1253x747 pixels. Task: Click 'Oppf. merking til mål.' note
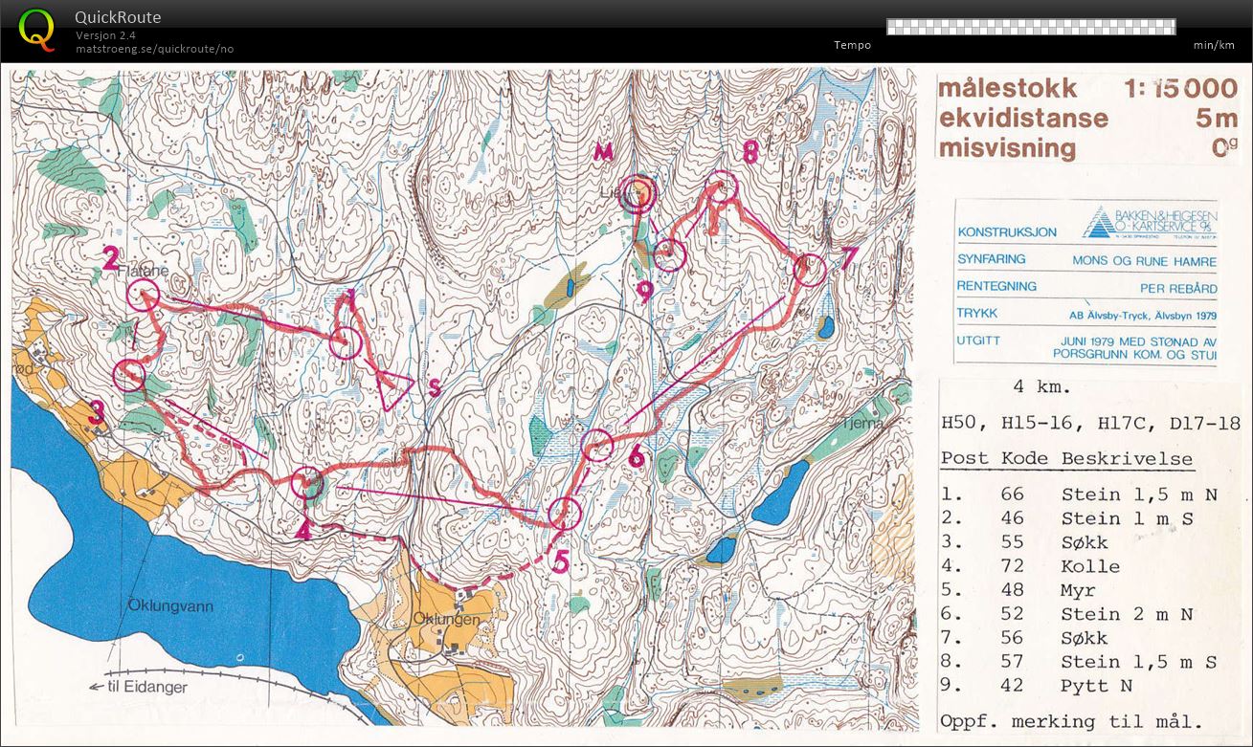click(x=1071, y=722)
